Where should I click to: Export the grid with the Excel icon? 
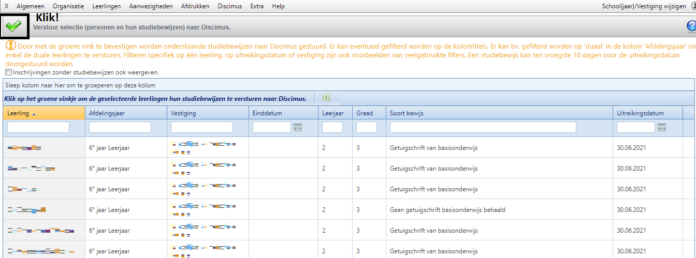click(x=327, y=98)
